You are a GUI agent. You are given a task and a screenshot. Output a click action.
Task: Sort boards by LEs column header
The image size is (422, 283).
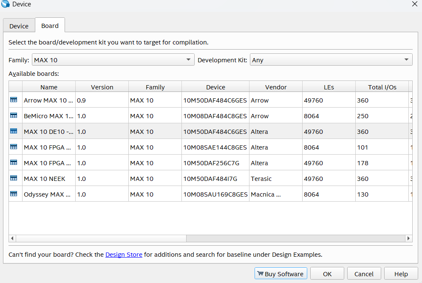[x=329, y=87]
